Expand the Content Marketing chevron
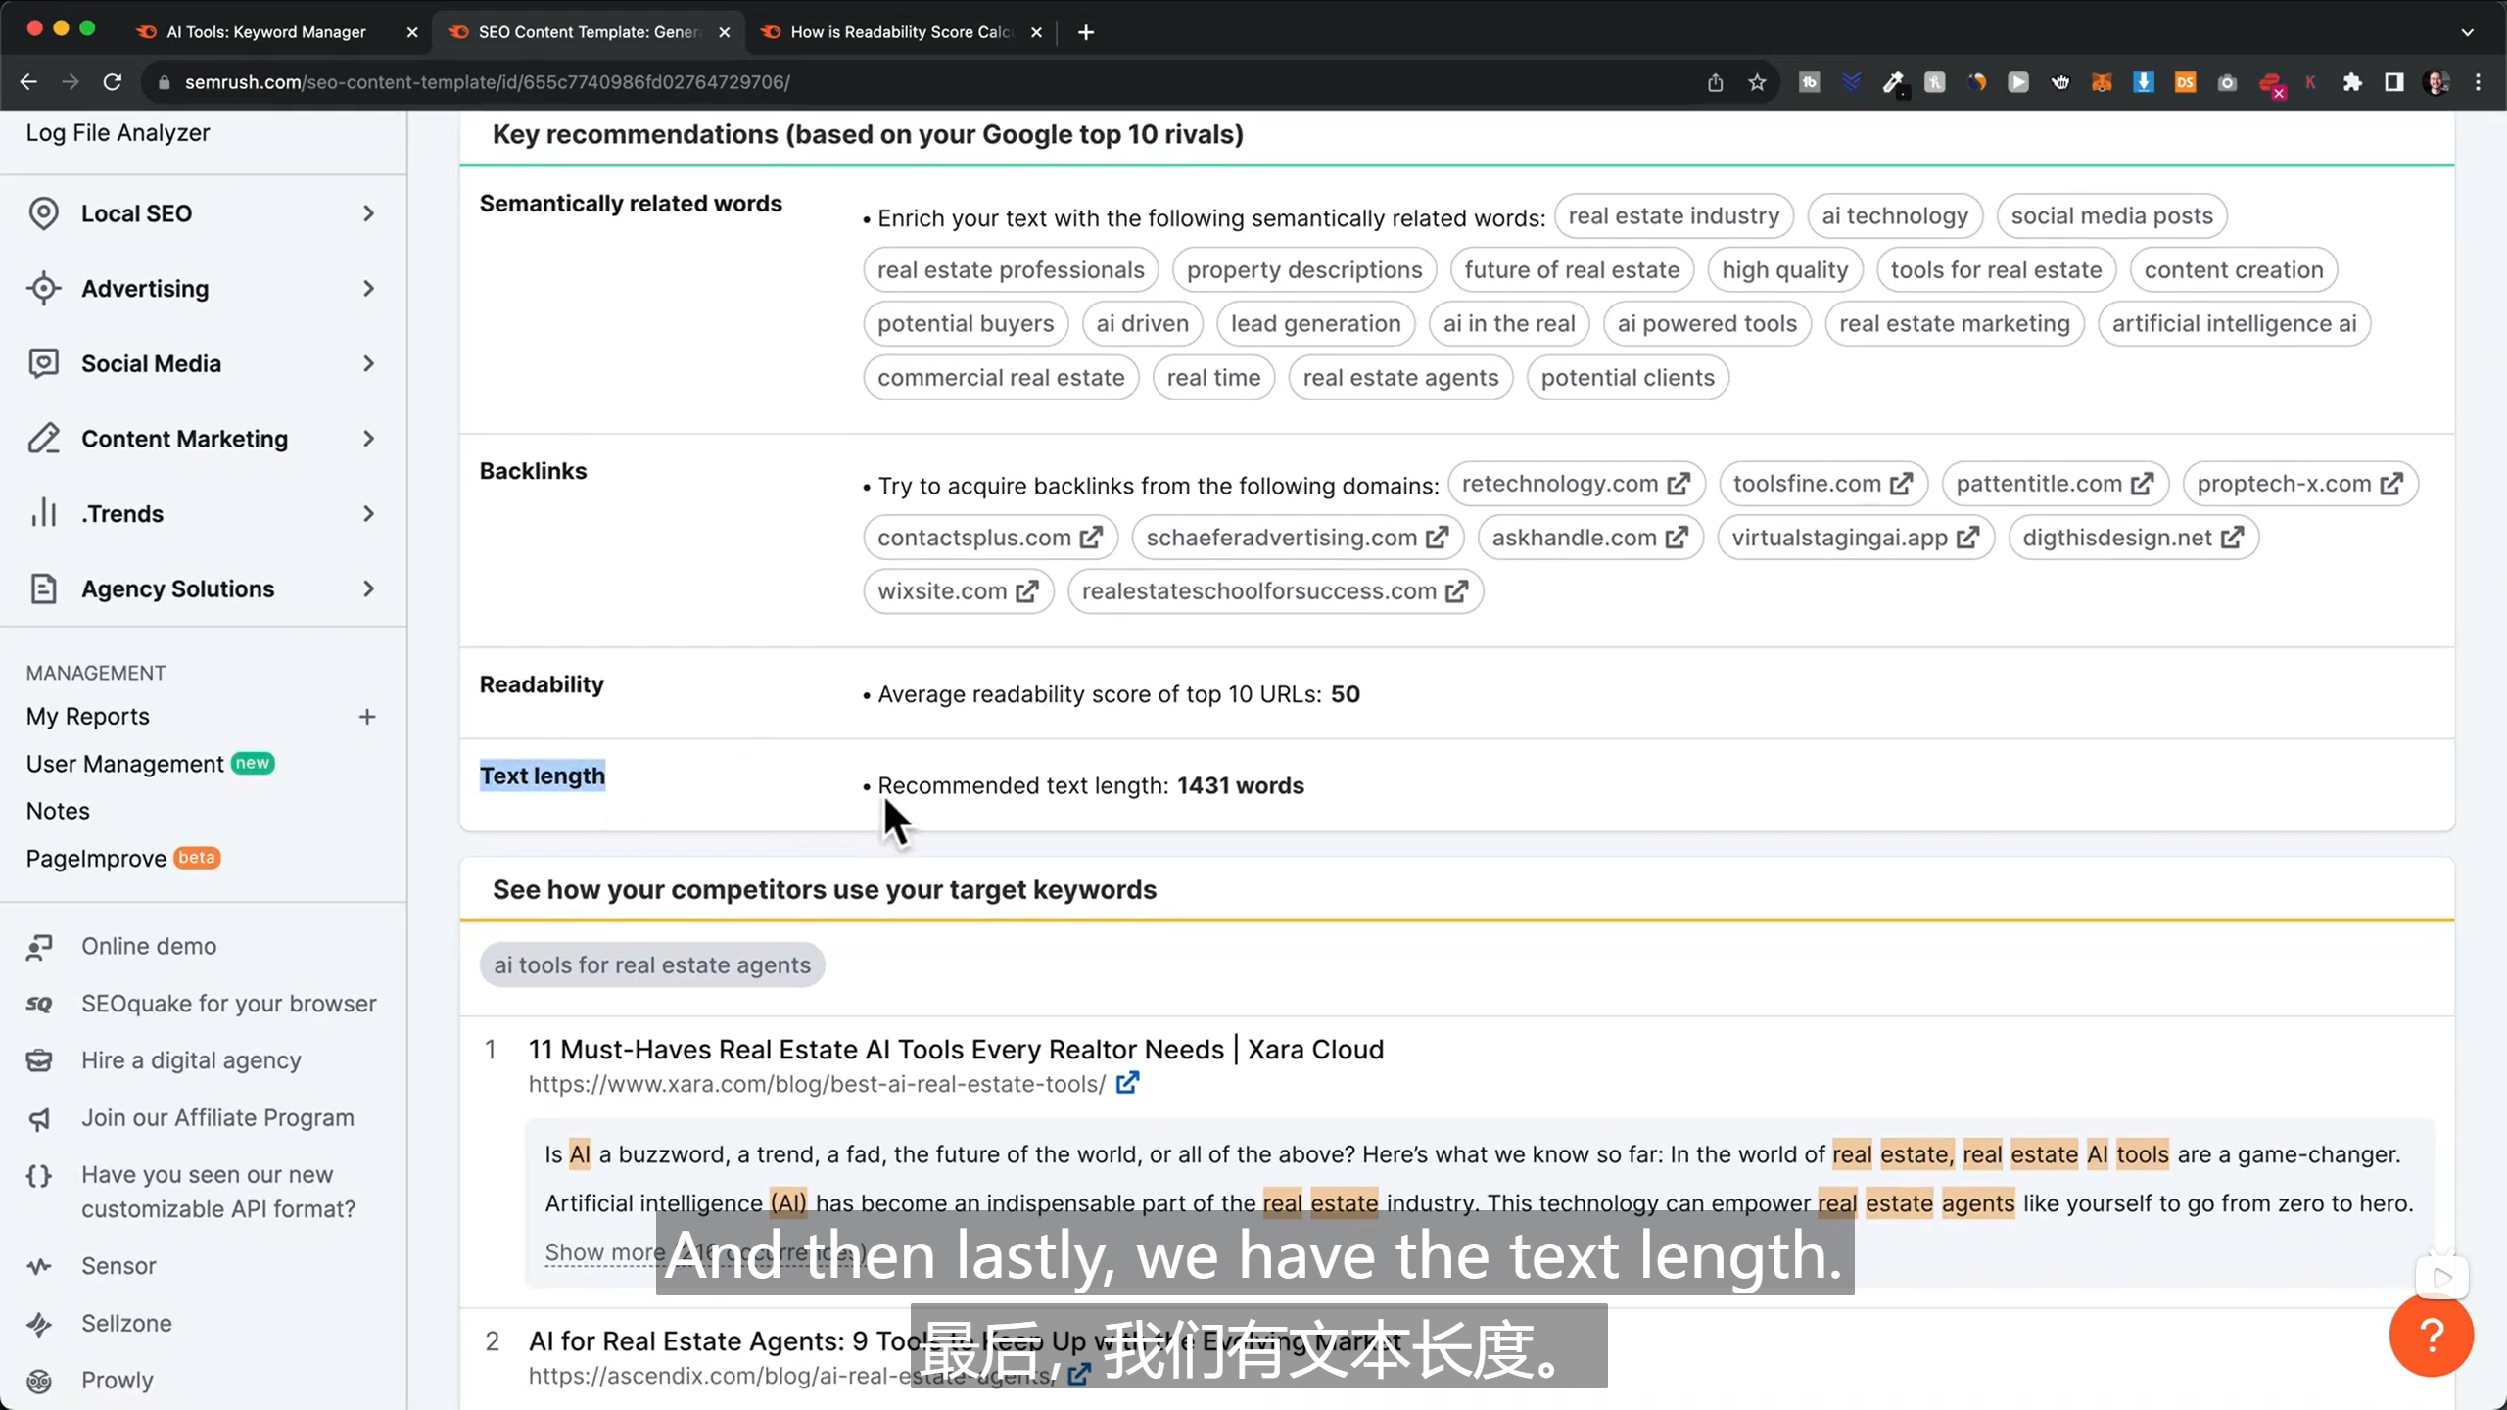Screen dimensions: 2507x1410 tap(368, 439)
